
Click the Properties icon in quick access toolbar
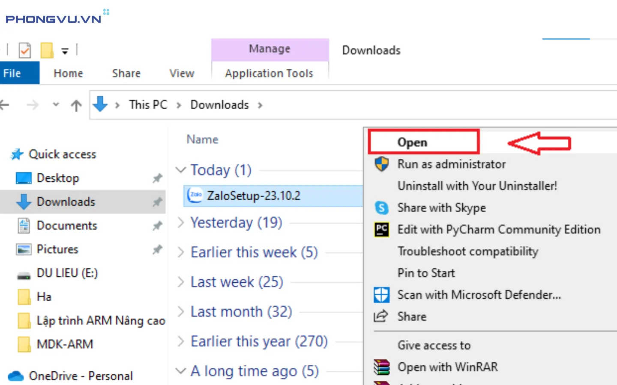click(x=25, y=50)
